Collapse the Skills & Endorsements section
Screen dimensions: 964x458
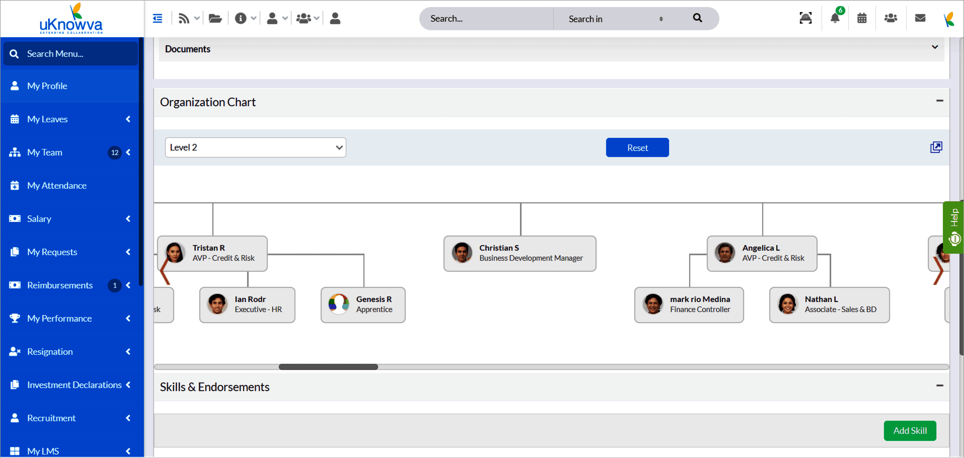pos(939,386)
